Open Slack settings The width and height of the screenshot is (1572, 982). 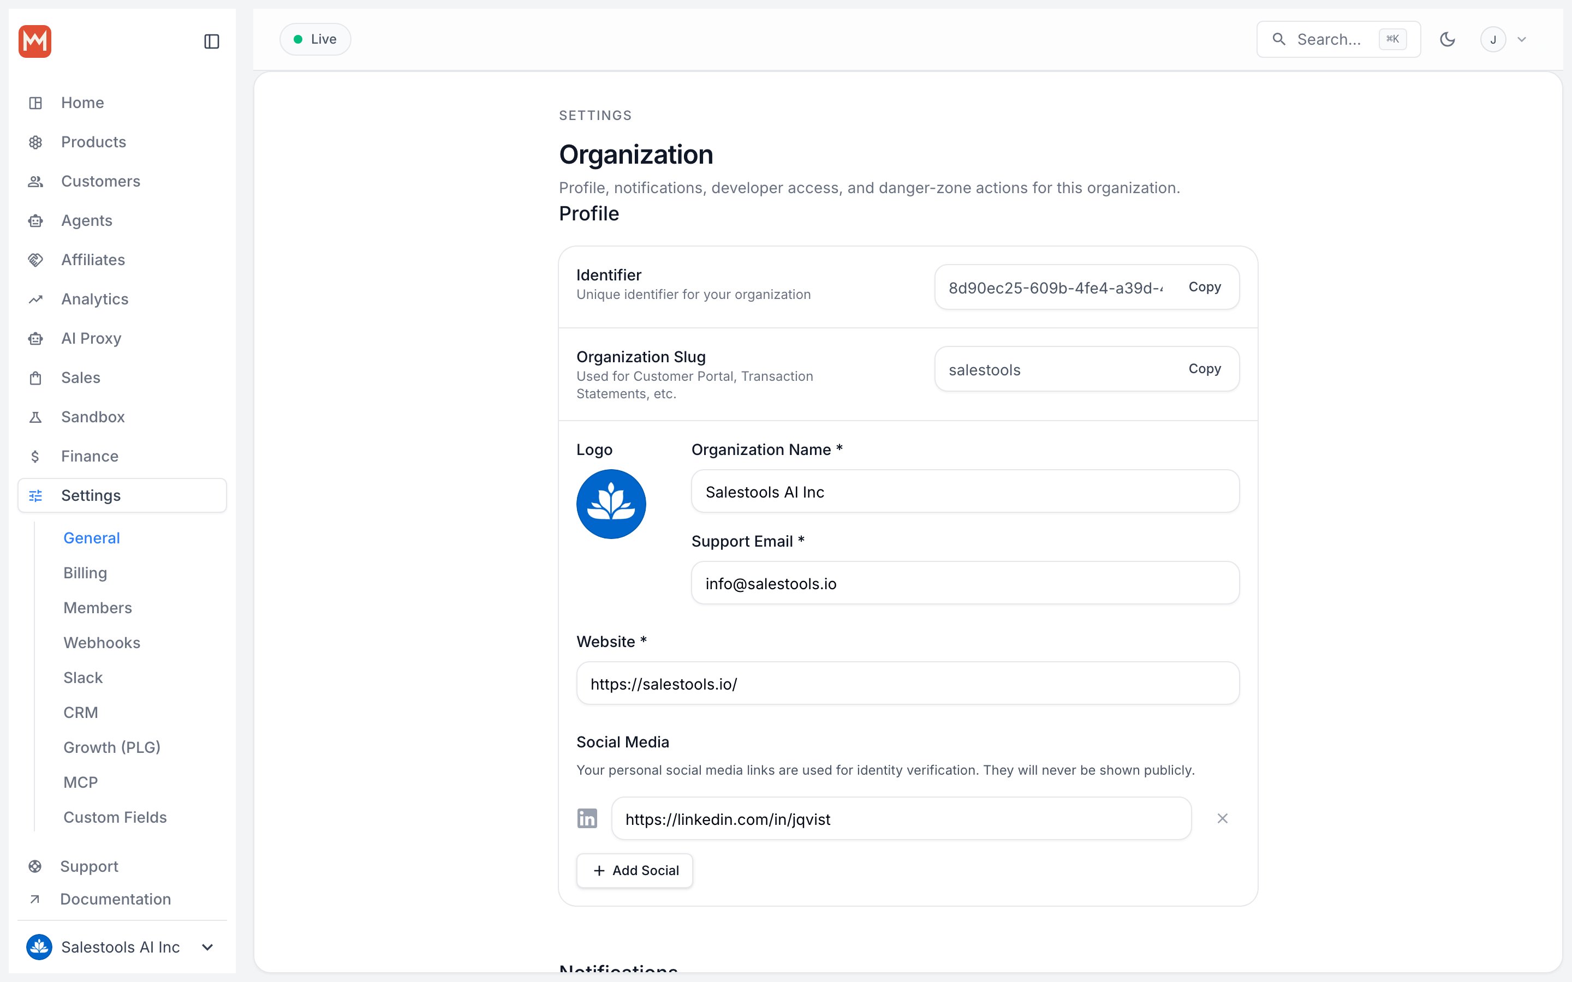[83, 678]
